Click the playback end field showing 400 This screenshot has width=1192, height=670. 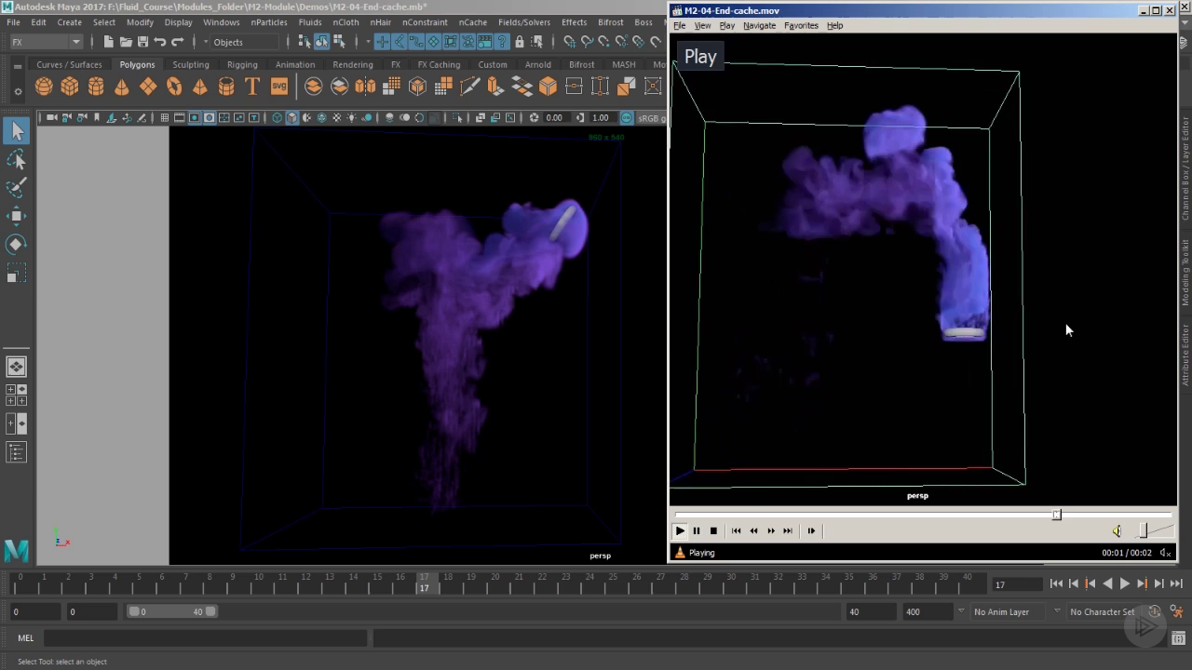point(927,611)
